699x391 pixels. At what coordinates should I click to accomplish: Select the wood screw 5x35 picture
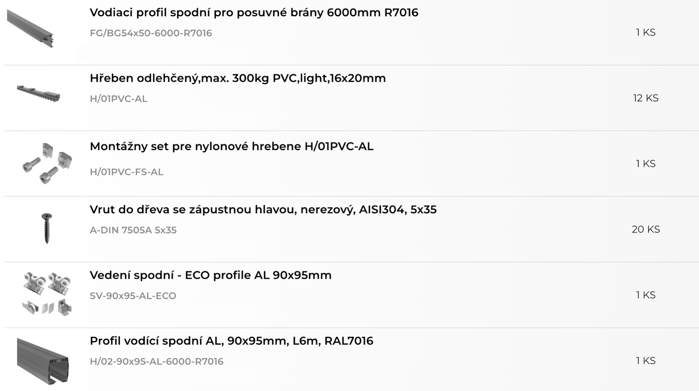47,228
